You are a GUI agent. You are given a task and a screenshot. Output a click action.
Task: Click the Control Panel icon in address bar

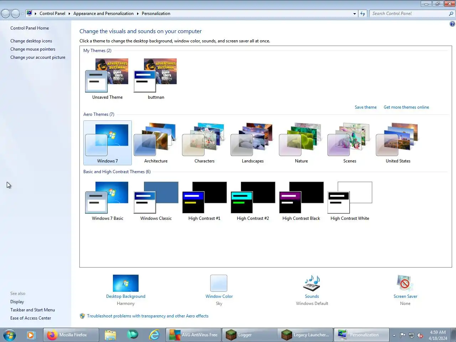(29, 14)
